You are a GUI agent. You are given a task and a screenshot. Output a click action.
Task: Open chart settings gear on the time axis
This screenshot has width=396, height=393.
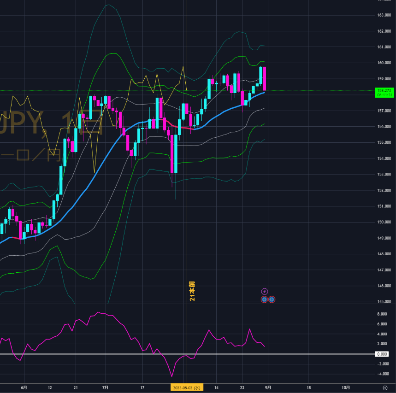coord(385,387)
